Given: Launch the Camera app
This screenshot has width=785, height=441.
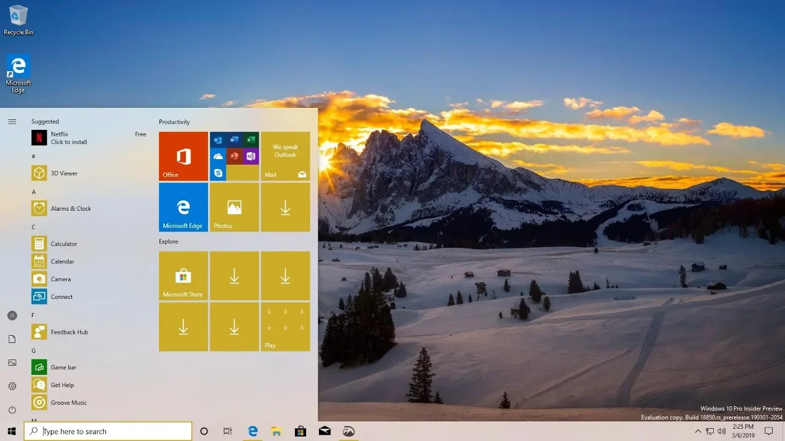Looking at the screenshot, I should click(89, 279).
